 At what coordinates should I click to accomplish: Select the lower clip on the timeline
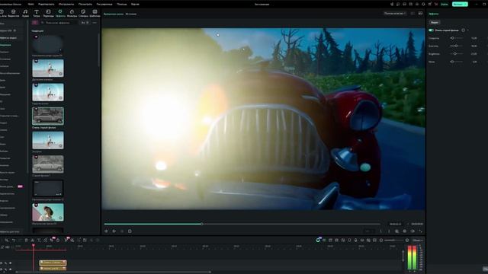click(53, 268)
